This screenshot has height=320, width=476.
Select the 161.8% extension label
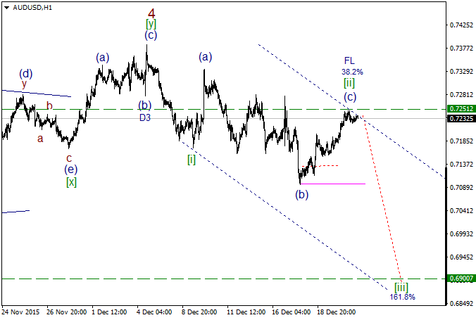click(x=402, y=297)
